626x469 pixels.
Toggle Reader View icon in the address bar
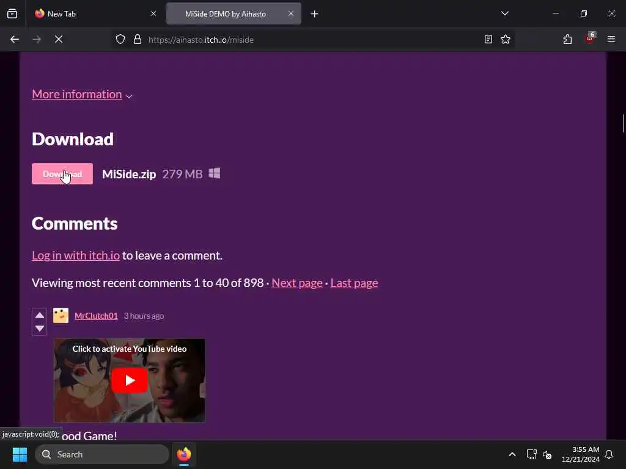tap(488, 39)
